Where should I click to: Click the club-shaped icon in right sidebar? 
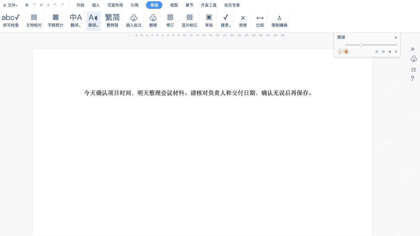tap(414, 59)
